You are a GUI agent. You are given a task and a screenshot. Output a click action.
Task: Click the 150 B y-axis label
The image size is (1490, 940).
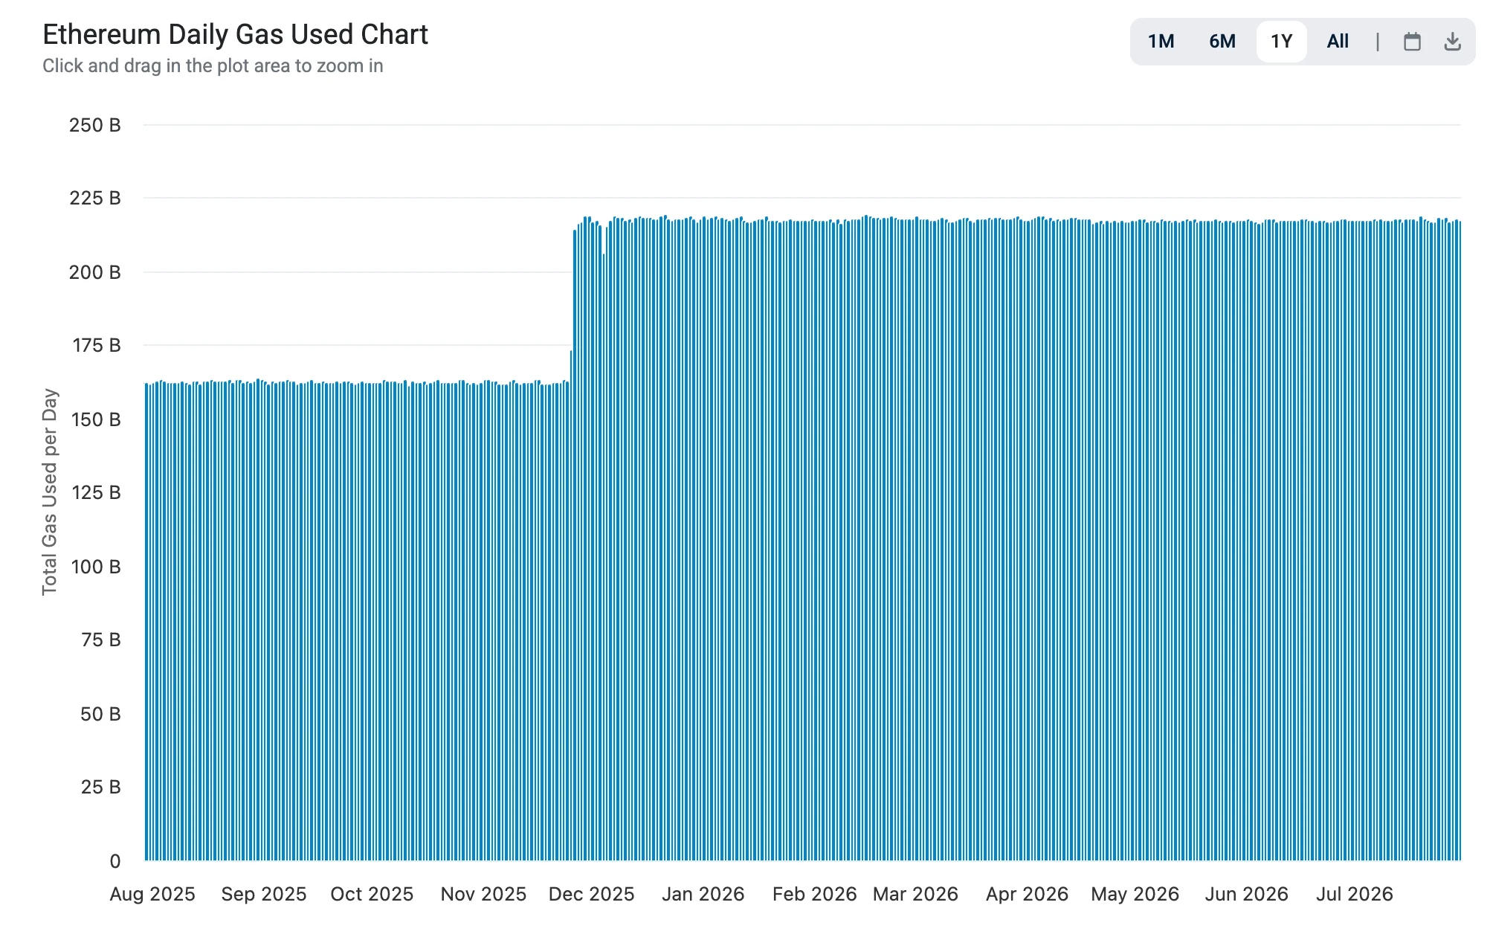[96, 419]
